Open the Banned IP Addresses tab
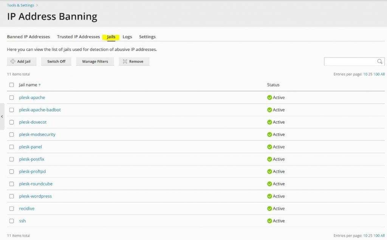Screen dimensions: 387x240 pyautogui.click(x=28, y=37)
